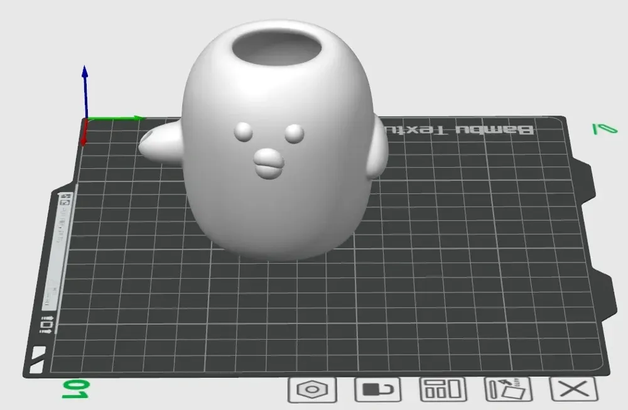Click the arrange objects on plate icon
Image resolution: width=628 pixels, height=410 pixels.
[x=443, y=389]
